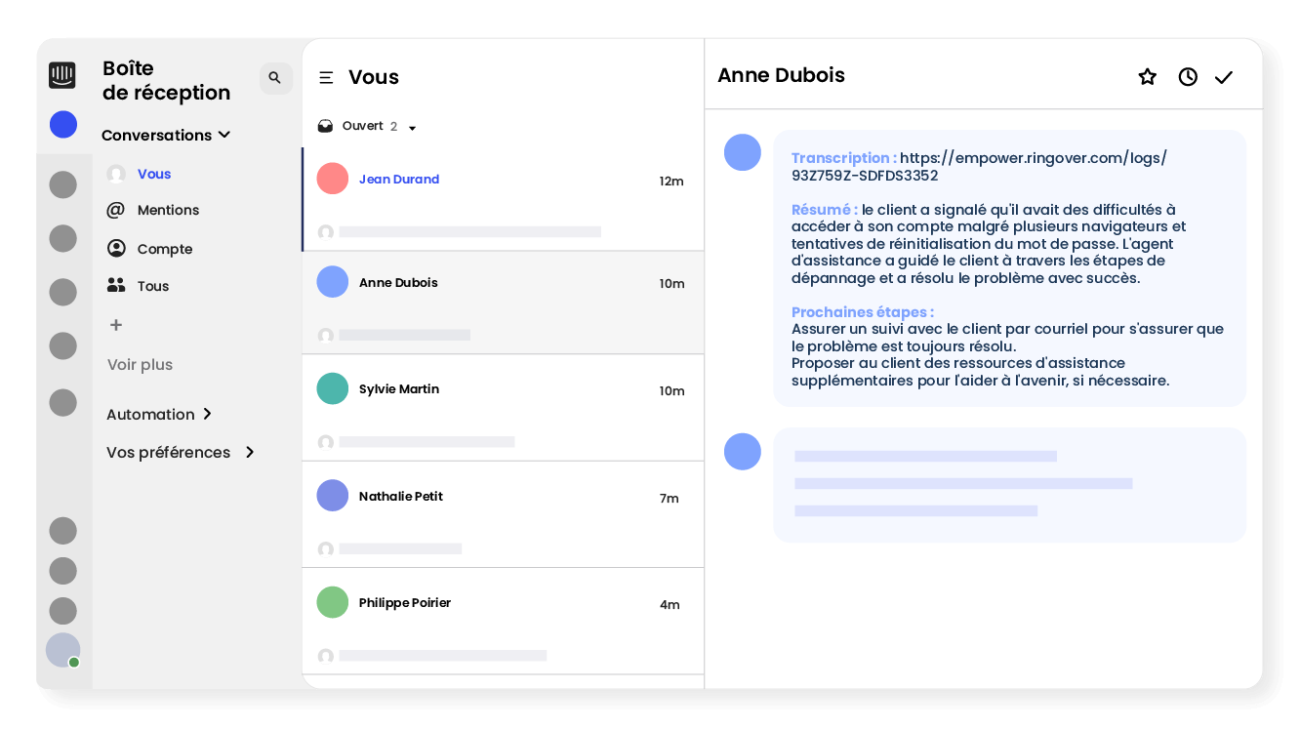The width and height of the screenshot is (1300, 729).
Task: Select the blue circle in left rail
Action: pyautogui.click(x=63, y=124)
